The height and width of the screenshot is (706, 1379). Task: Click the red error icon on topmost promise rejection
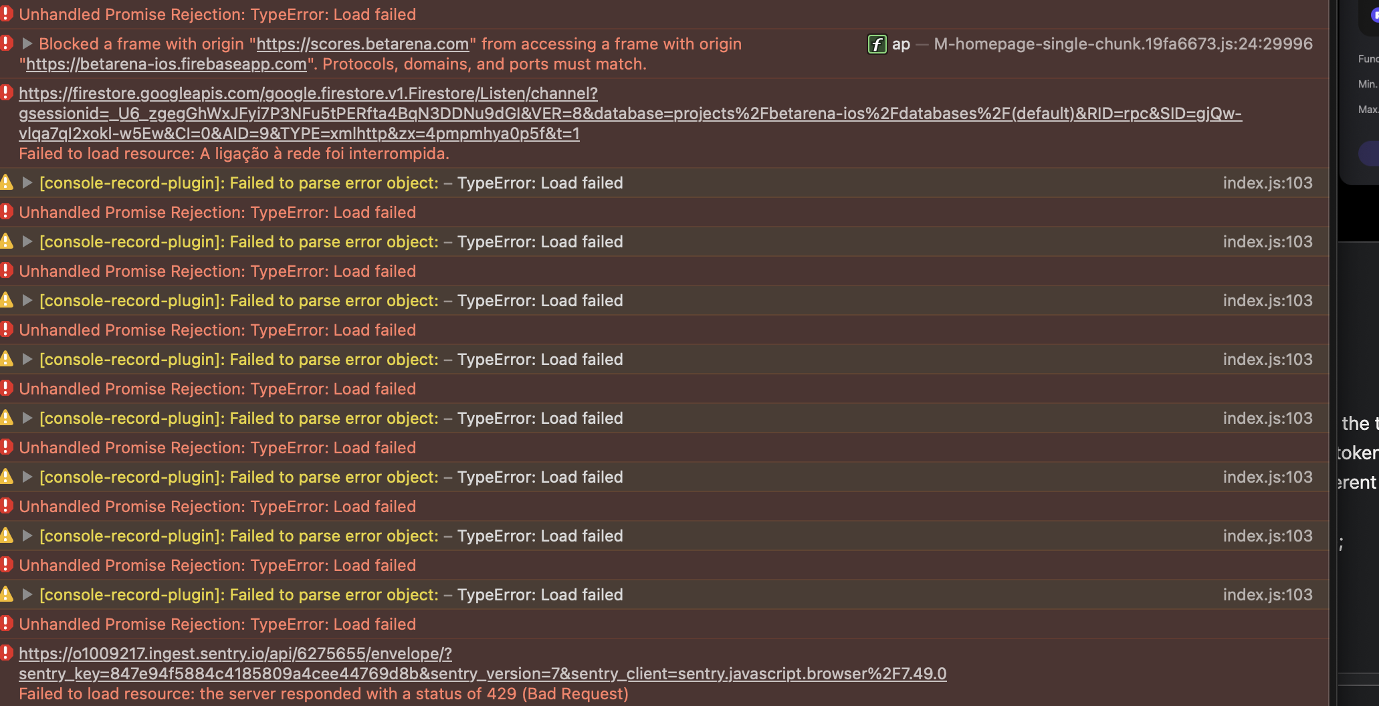click(x=7, y=14)
